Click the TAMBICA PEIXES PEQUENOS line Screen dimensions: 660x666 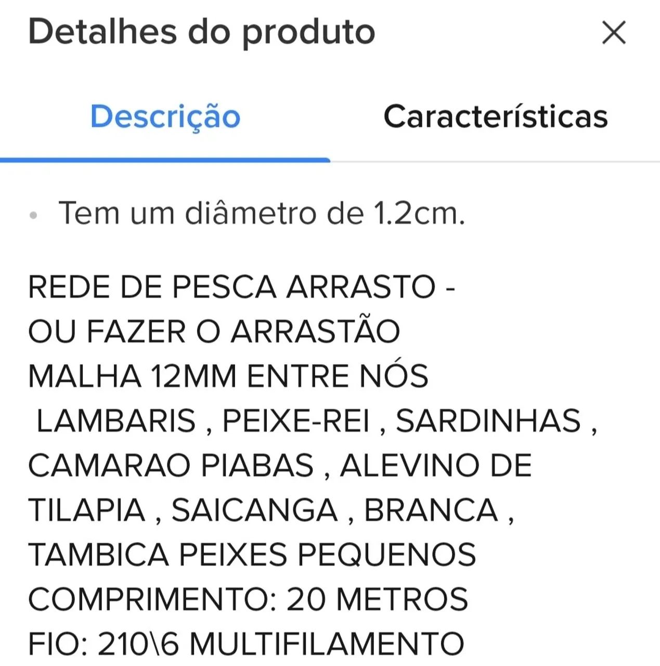[x=252, y=554]
